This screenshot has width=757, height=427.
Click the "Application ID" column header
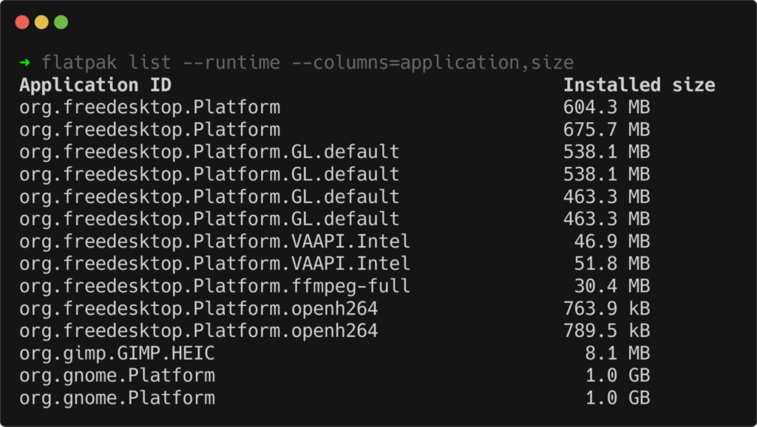95,85
